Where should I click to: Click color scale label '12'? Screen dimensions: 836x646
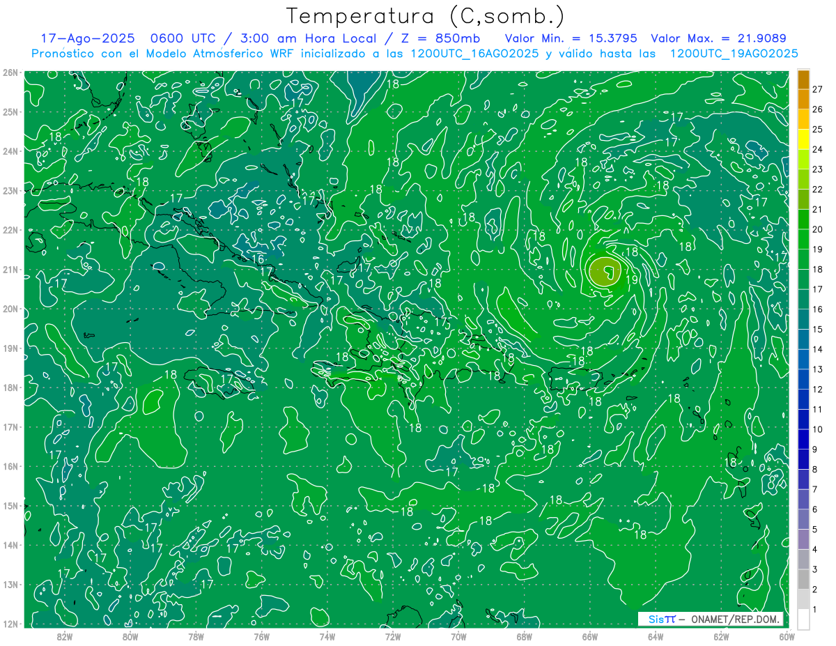point(818,389)
